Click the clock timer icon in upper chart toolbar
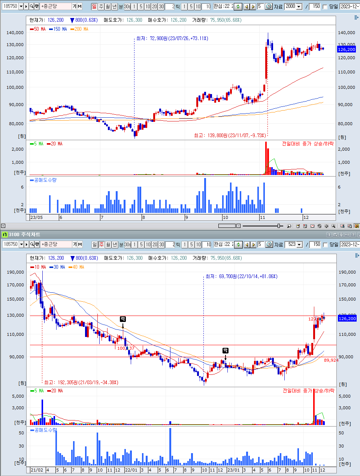 (x=269, y=6)
